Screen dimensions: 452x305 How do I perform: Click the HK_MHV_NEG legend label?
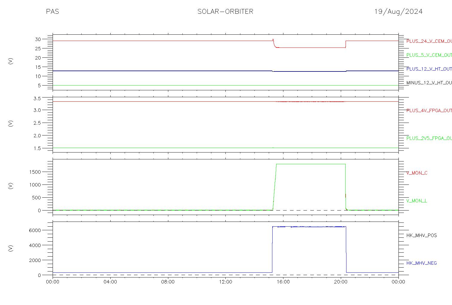click(422, 263)
